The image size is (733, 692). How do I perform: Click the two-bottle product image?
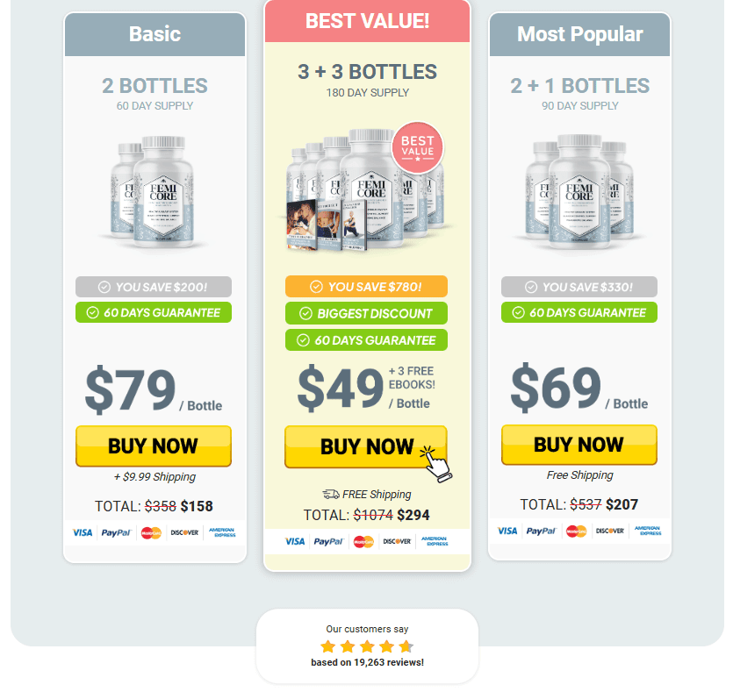pos(154,192)
